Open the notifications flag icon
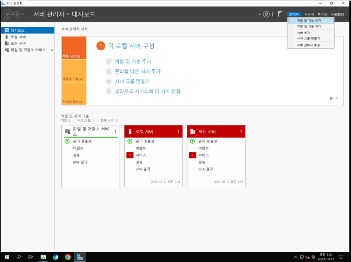The height and width of the screenshot is (262, 351). [280, 14]
